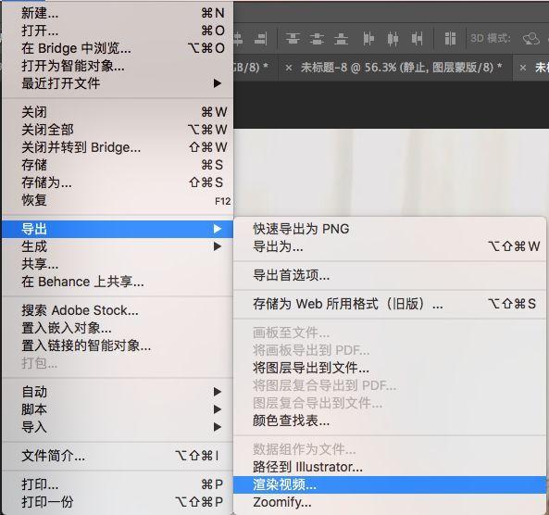The height and width of the screenshot is (515, 549).
Task: Choose the 打印... menu item
Action: point(118,484)
